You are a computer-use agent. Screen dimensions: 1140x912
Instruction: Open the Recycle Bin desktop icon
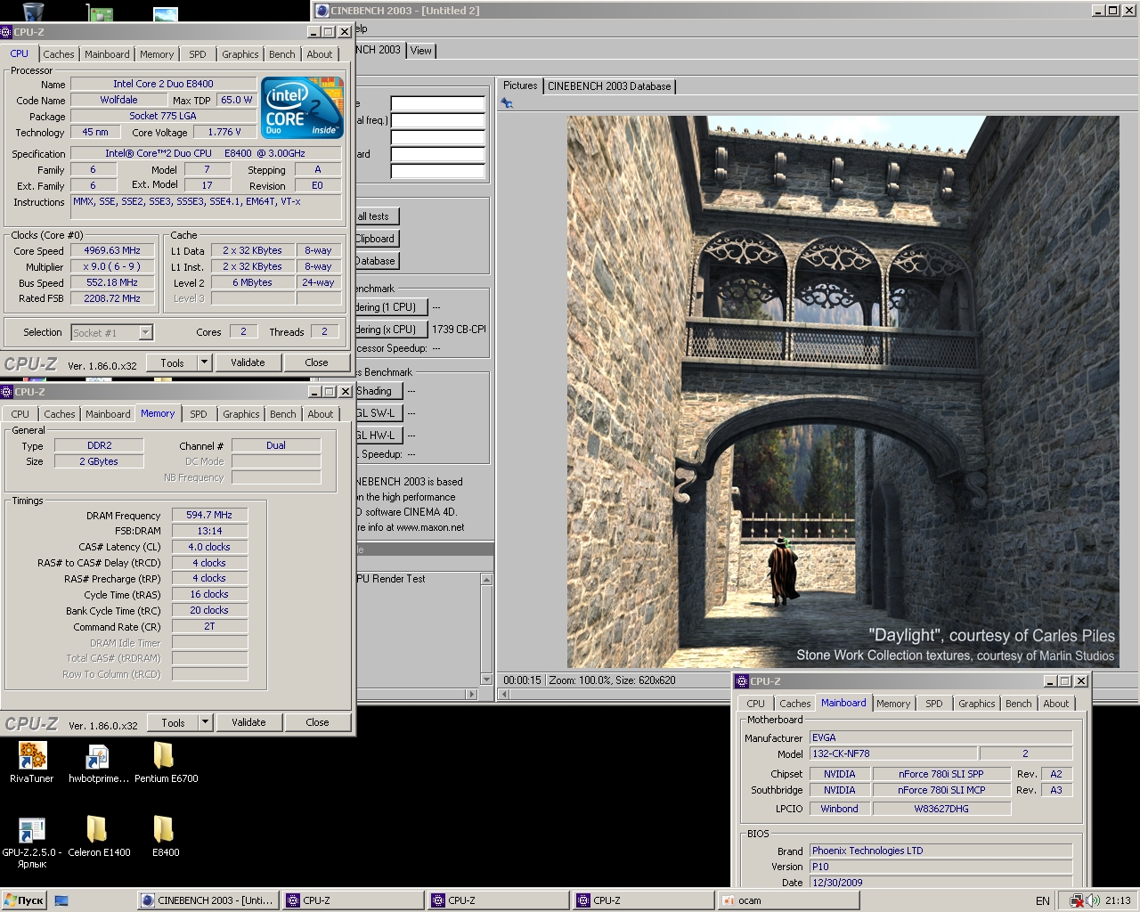point(33,11)
